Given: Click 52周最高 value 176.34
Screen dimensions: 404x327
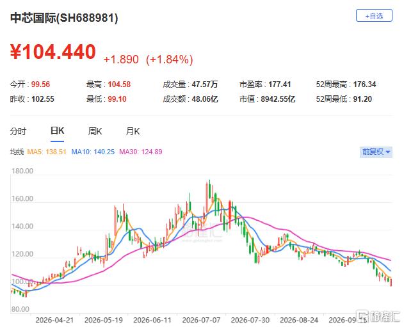Looking at the screenshot, I should [364, 84].
